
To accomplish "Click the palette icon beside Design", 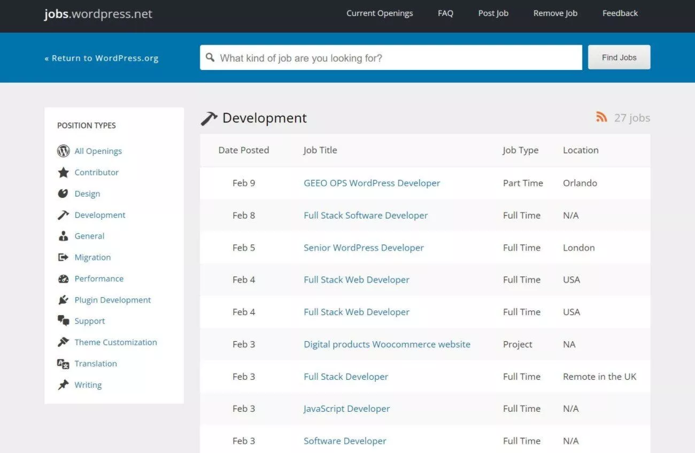I will [64, 194].
